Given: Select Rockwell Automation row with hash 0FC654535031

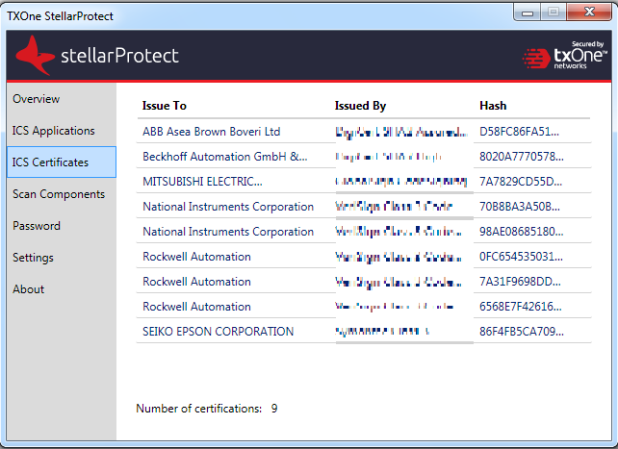Looking at the screenshot, I should [364, 257].
